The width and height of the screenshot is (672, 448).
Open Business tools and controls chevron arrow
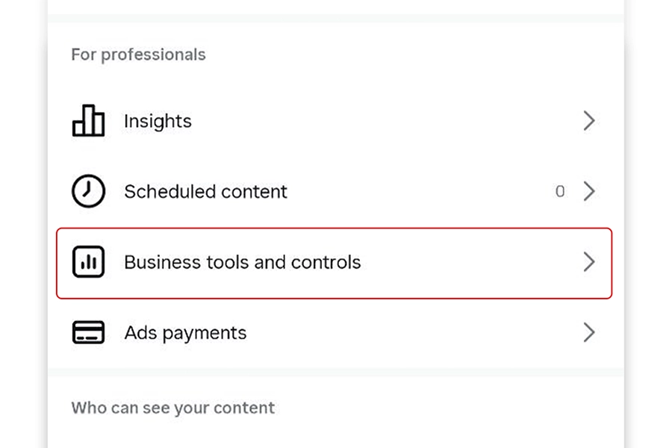coord(589,262)
